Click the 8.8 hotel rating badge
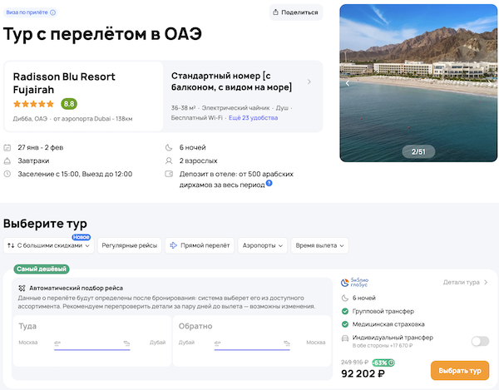Image resolution: width=499 pixels, height=390 pixels. pos(69,105)
